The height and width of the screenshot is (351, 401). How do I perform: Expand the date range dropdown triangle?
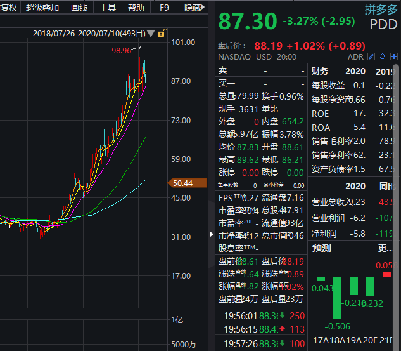point(151,33)
